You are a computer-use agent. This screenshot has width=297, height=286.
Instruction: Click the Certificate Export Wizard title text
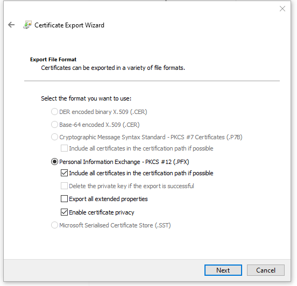coord(69,25)
